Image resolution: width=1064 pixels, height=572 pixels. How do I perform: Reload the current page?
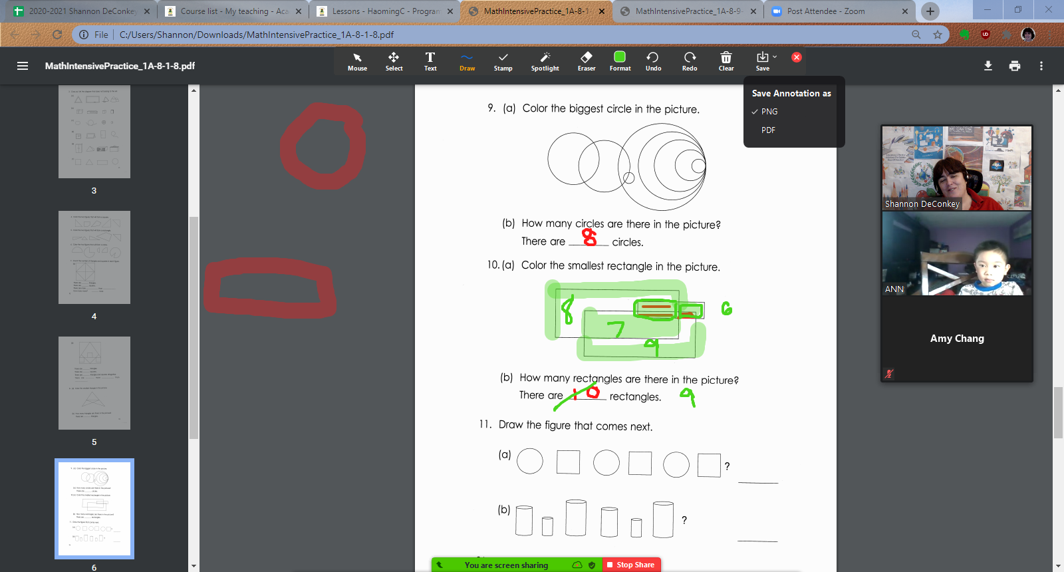click(x=57, y=35)
